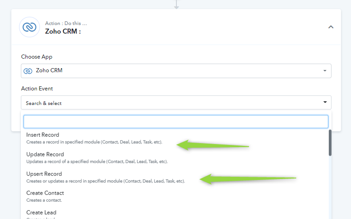Click the Action Event search input field
This screenshot has height=219, width=351.
point(176,122)
